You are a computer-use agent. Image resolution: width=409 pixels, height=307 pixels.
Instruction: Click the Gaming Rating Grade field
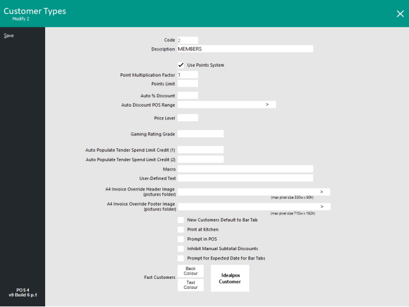(x=200, y=134)
